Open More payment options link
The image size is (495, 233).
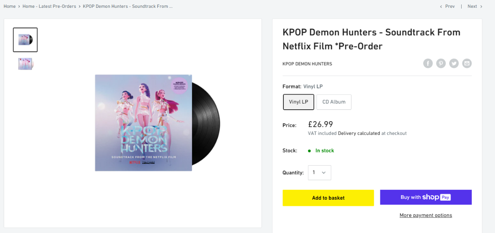(426, 215)
